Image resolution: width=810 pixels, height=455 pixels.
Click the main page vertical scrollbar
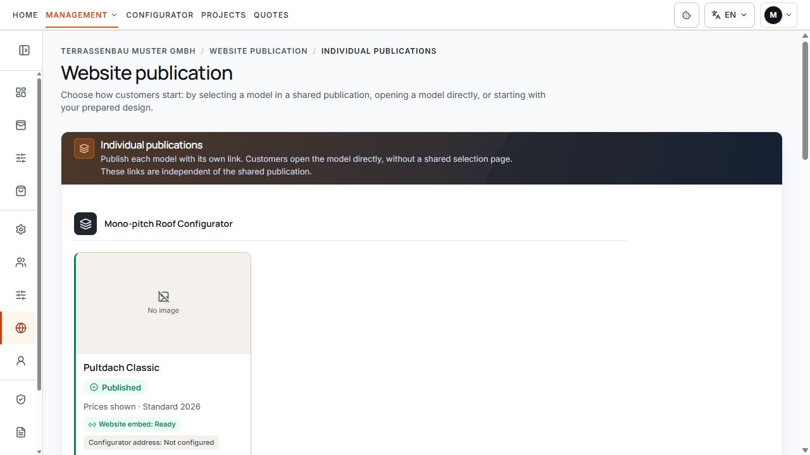[x=805, y=101]
